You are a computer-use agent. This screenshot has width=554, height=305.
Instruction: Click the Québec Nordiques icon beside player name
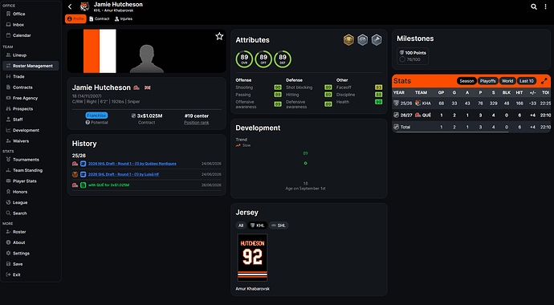[136, 87]
